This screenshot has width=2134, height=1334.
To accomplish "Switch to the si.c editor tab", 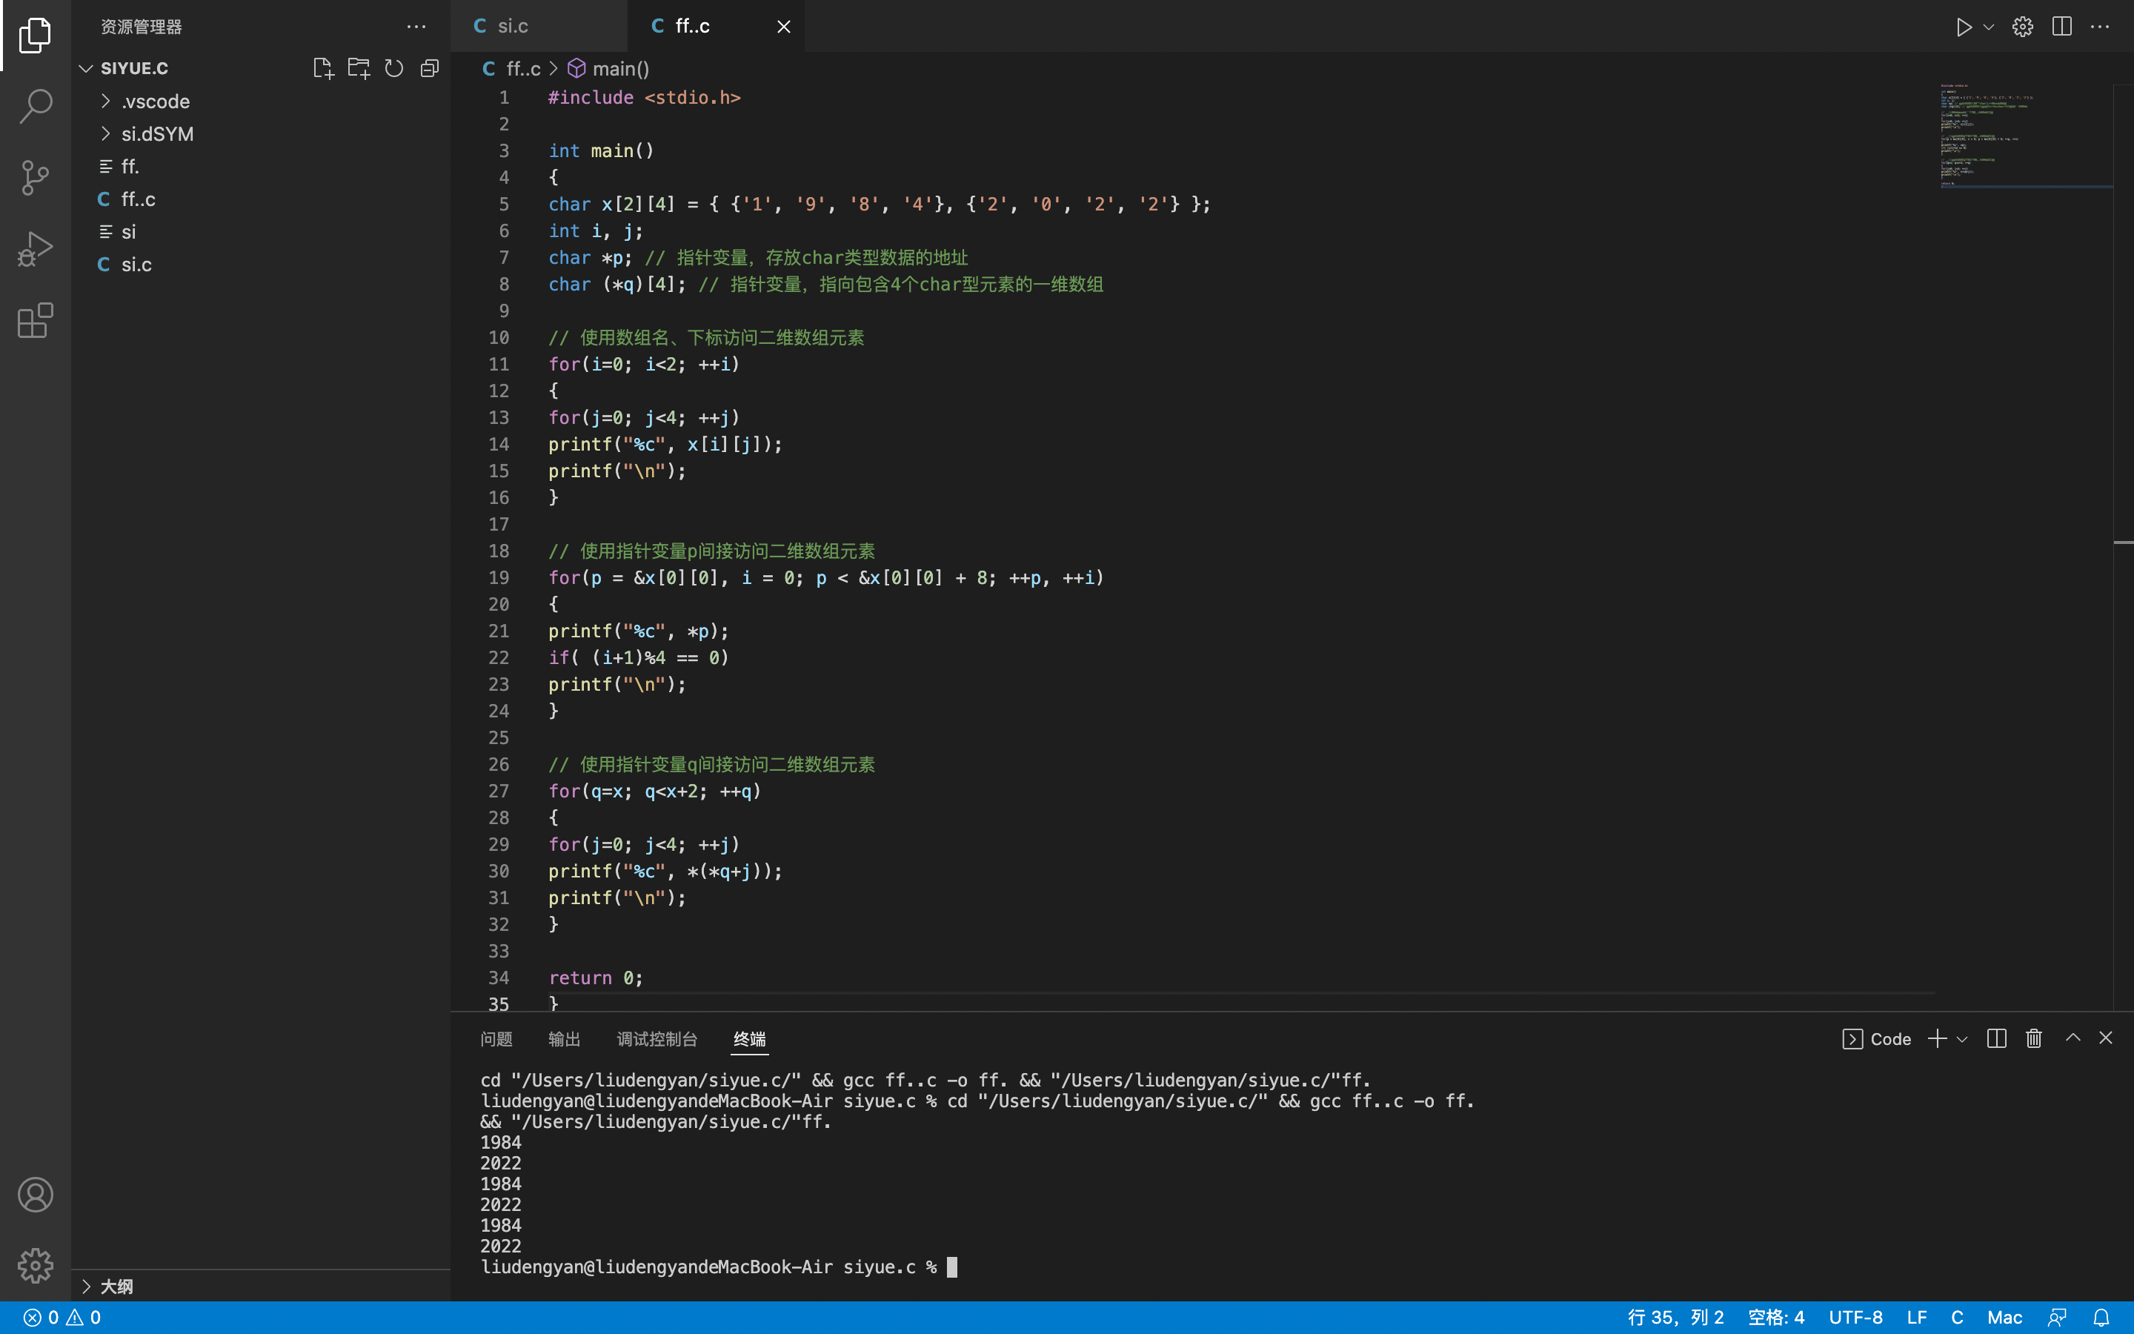I will [512, 27].
